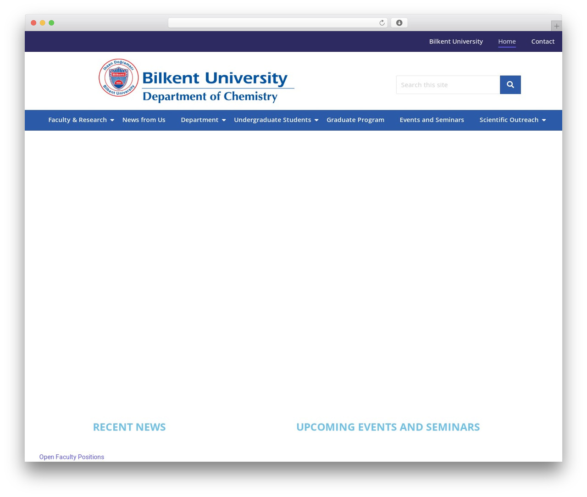This screenshot has width=587, height=497.
Task: Click the Recent News heading
Action: pyautogui.click(x=129, y=427)
